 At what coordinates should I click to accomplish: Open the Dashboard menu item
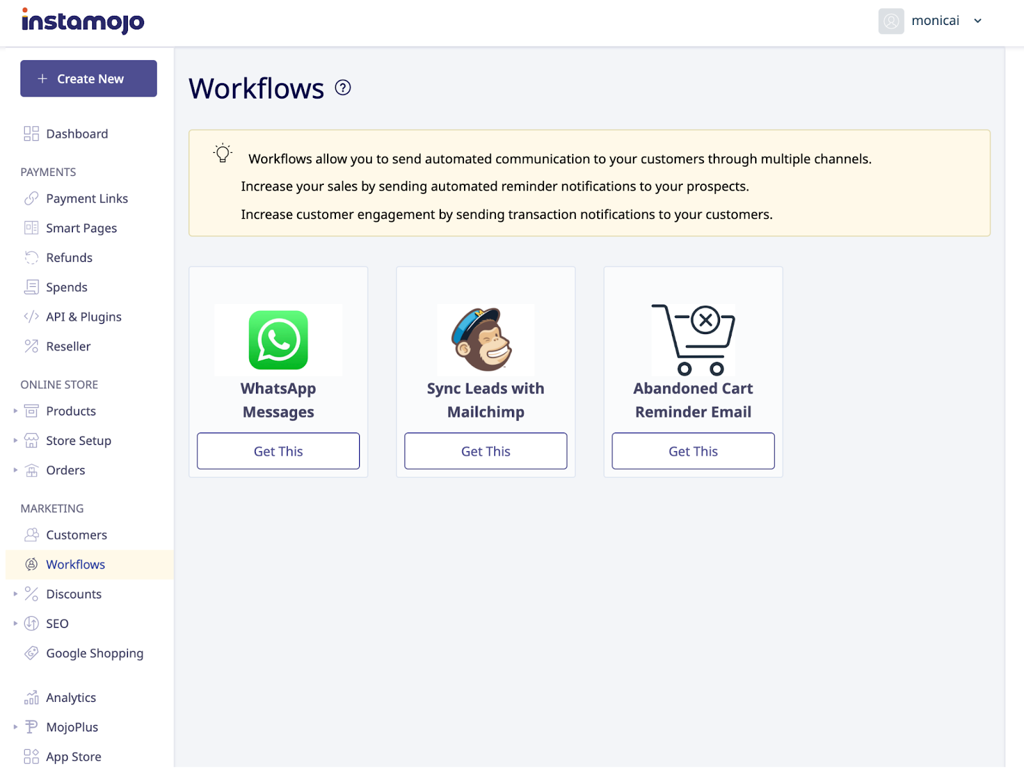pyautogui.click(x=77, y=134)
